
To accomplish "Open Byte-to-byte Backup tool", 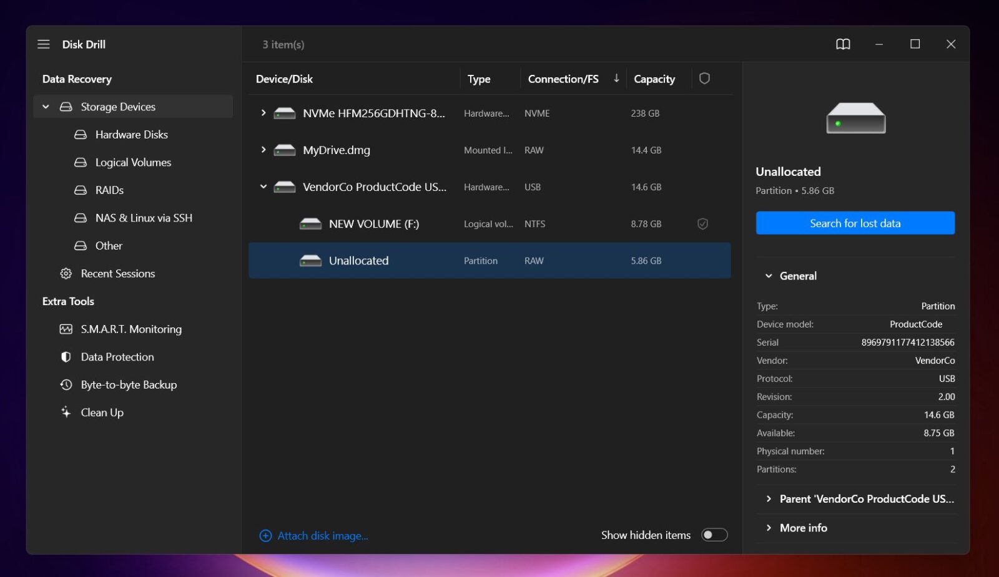I will (129, 384).
